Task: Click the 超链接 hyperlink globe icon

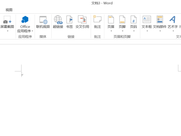Action: 58,20
